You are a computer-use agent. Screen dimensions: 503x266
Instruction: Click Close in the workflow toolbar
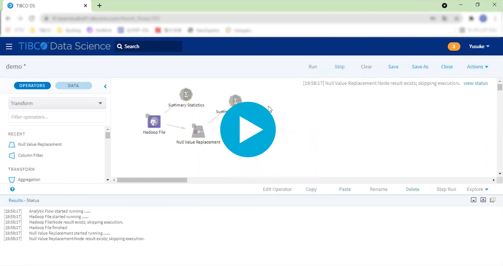(447, 66)
